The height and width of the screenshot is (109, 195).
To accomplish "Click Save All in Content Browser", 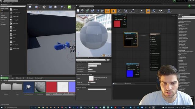I will 19,78.
